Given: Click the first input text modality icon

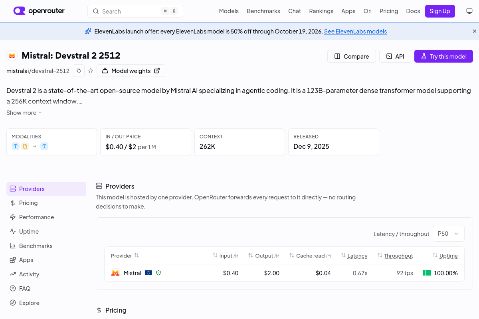Looking at the screenshot, I should pos(16,146).
